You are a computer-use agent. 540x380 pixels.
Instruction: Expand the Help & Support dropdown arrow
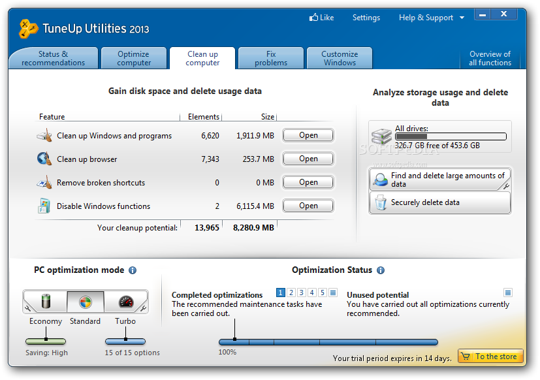462,18
